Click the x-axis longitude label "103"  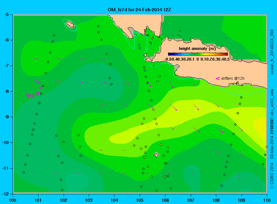point(89,200)
